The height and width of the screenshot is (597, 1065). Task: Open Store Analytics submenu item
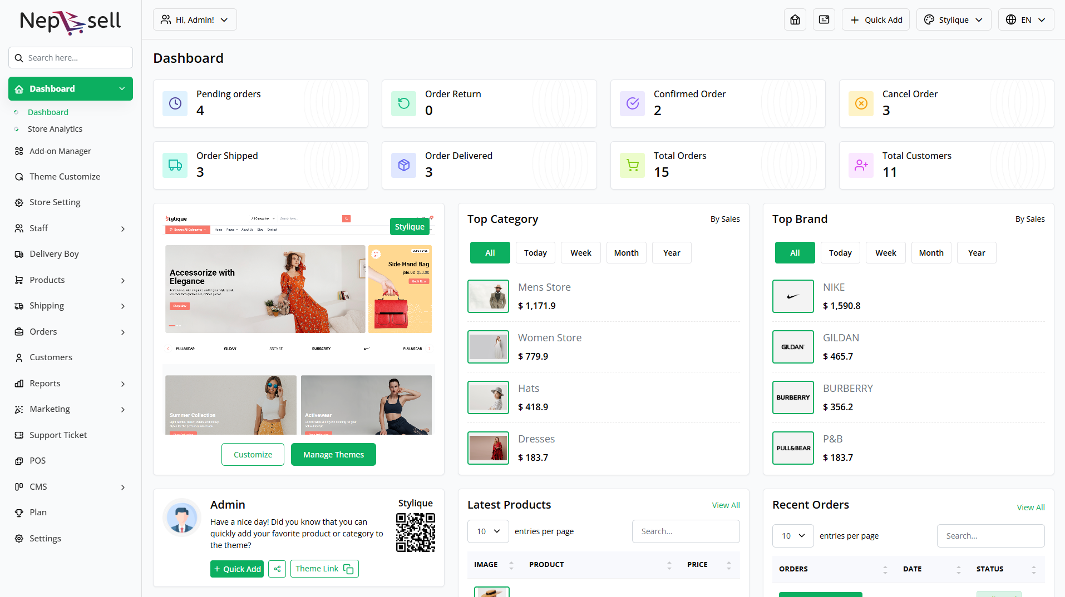(55, 129)
